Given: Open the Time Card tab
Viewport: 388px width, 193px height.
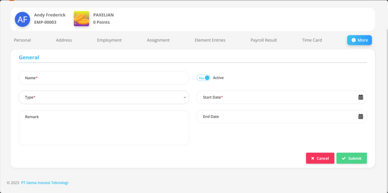Looking at the screenshot, I should pyautogui.click(x=312, y=40).
